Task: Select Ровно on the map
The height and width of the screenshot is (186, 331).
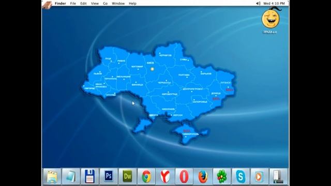Action: tap(121, 61)
